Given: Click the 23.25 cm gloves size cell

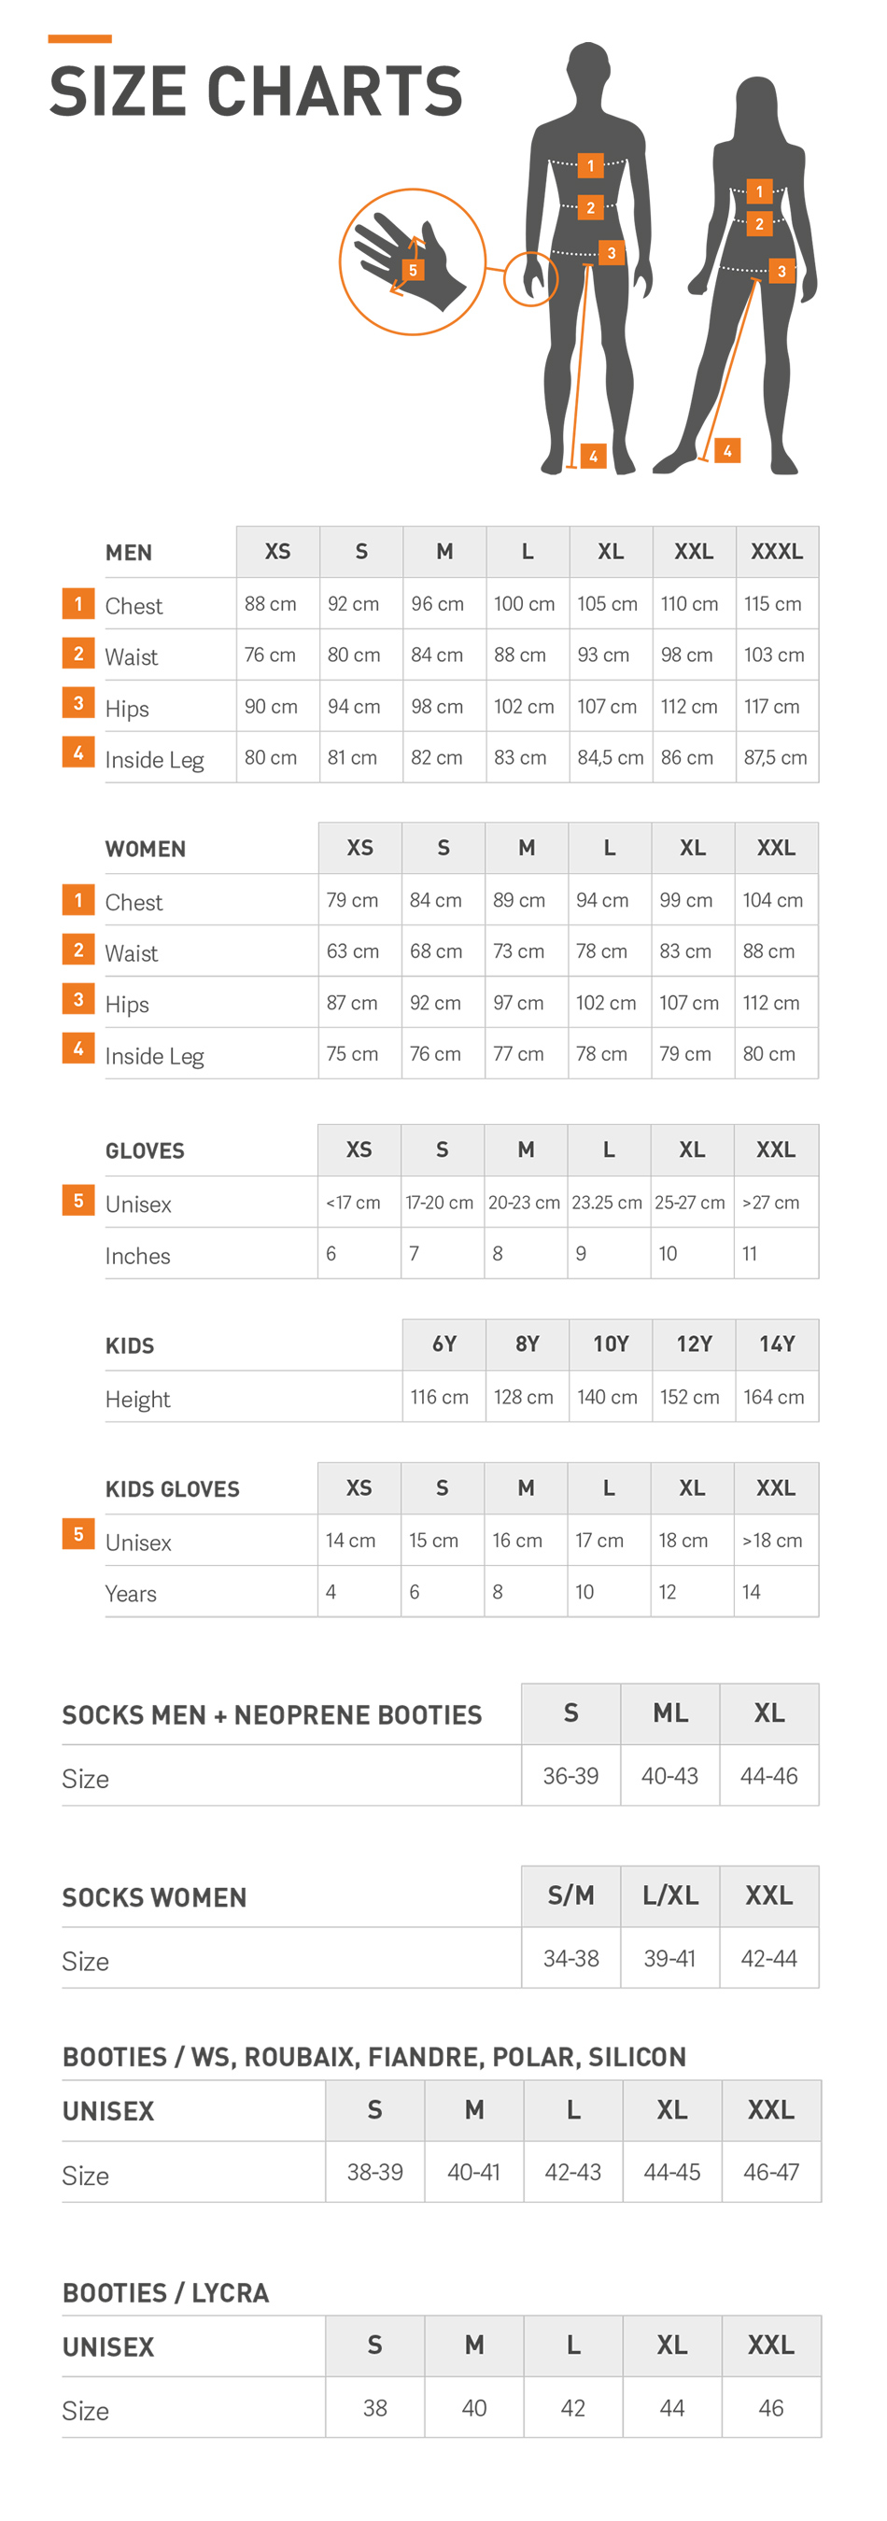Looking at the screenshot, I should [607, 1202].
